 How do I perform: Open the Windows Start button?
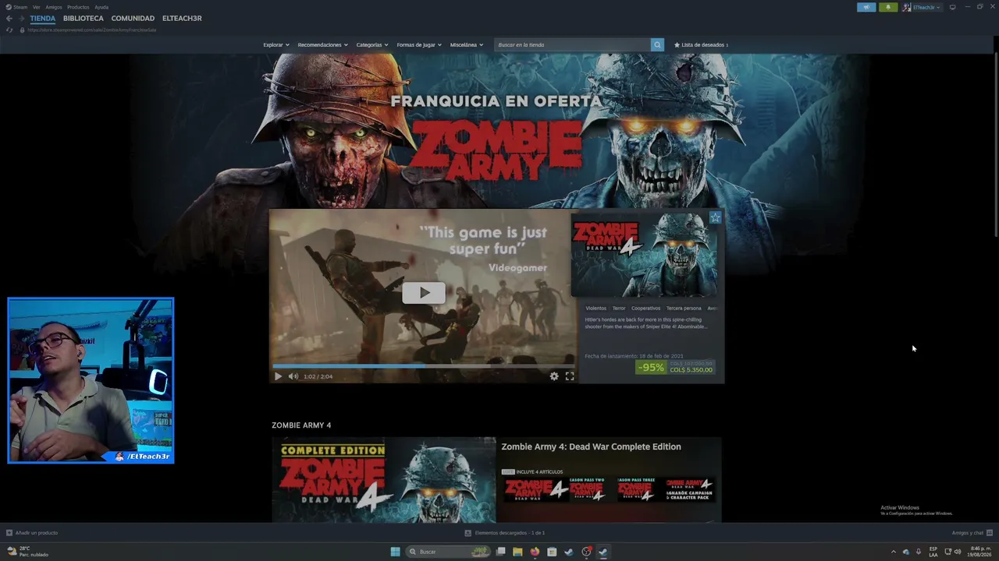click(395, 552)
